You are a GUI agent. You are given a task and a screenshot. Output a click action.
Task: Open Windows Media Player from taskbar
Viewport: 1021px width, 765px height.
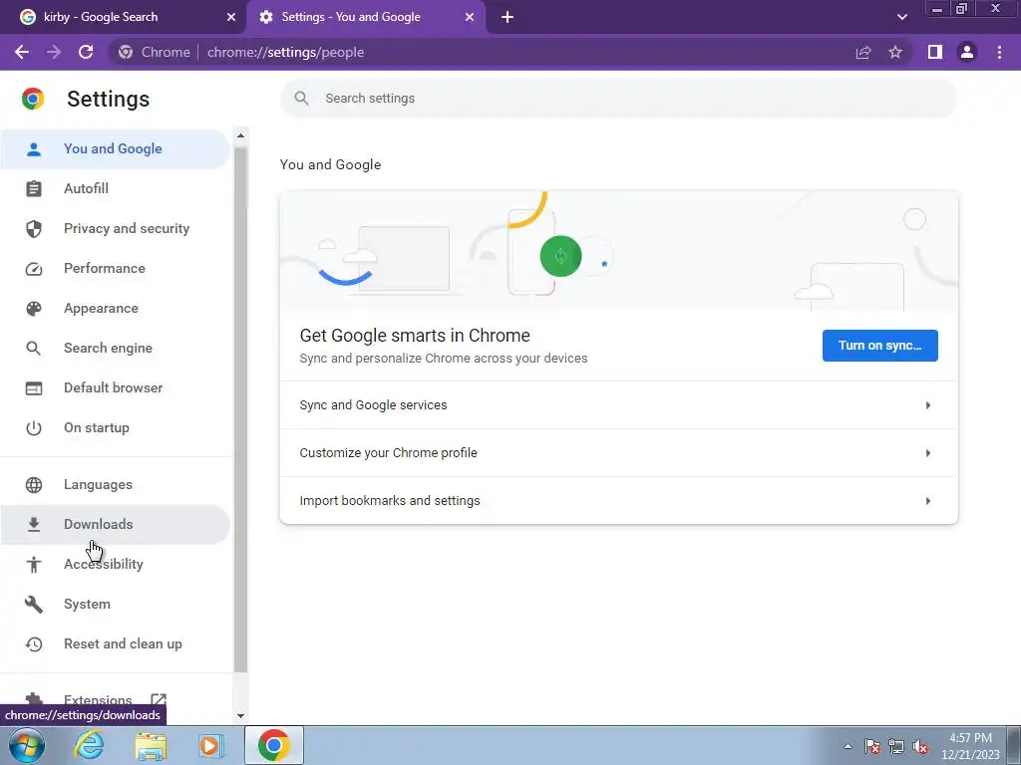coord(210,745)
